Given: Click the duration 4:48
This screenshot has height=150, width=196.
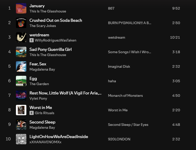Looking at the screenshot, I should pyautogui.click(x=176, y=125).
